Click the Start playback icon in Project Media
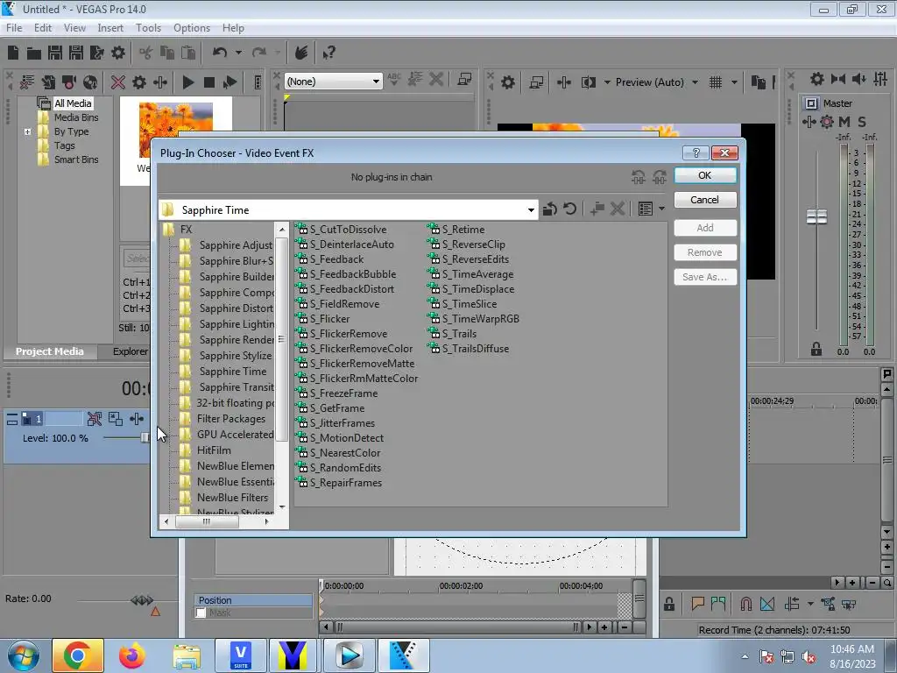 pyautogui.click(x=187, y=82)
